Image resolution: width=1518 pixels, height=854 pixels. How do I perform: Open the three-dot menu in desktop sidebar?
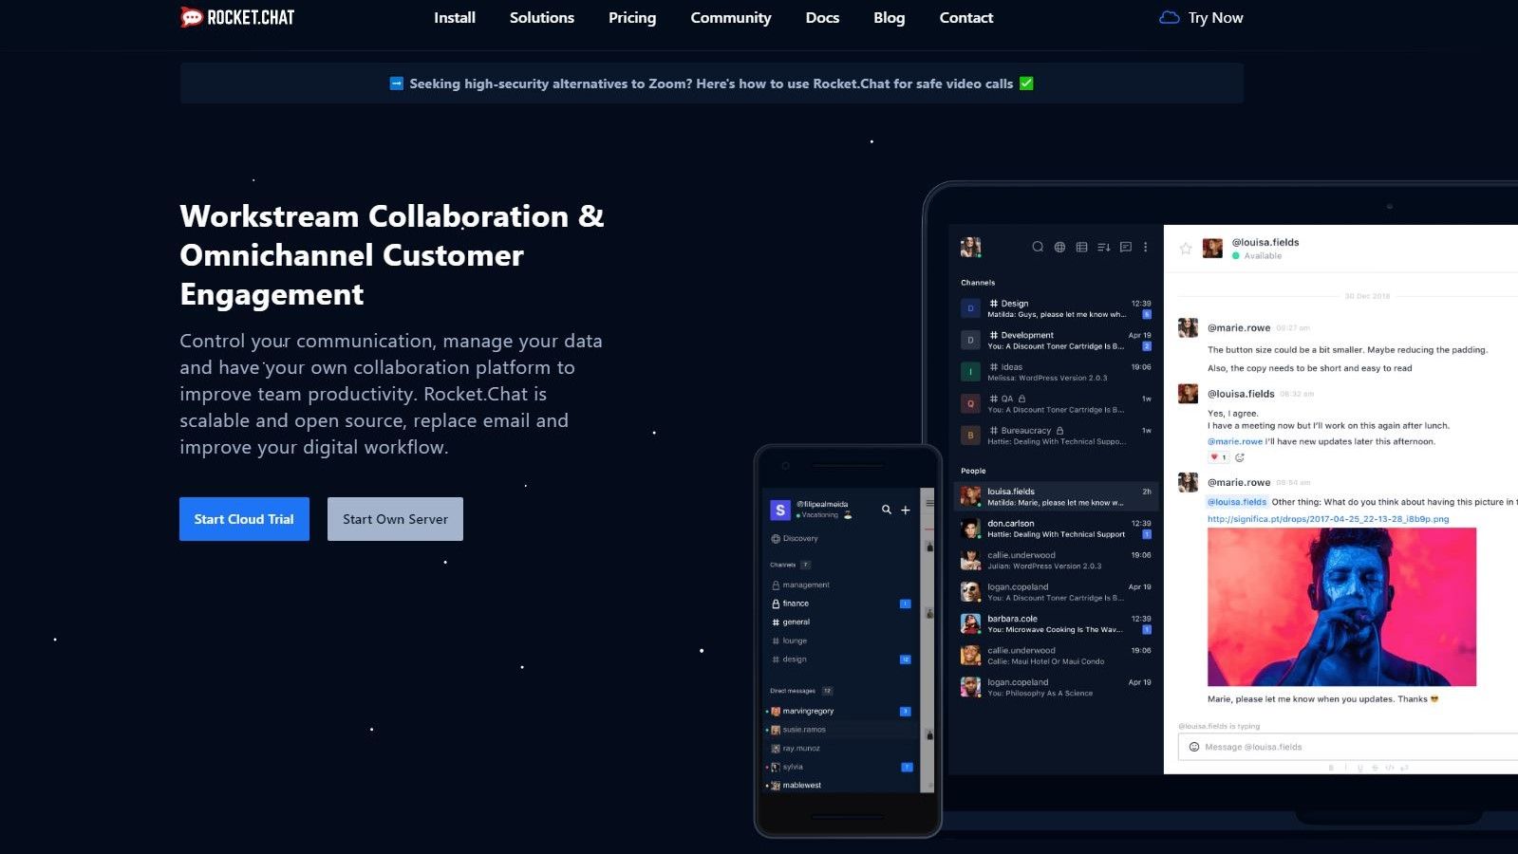click(1146, 247)
